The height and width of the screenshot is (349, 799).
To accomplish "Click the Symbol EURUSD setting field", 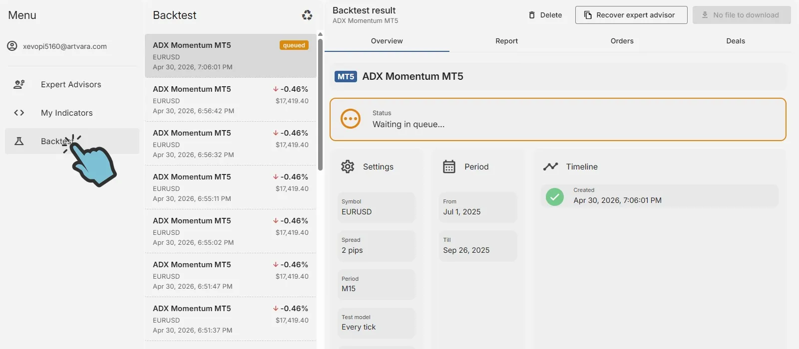I will point(377,207).
